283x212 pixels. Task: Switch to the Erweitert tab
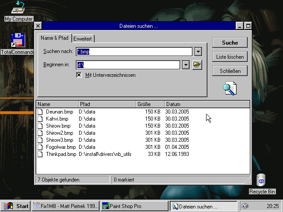pyautogui.click(x=83, y=39)
